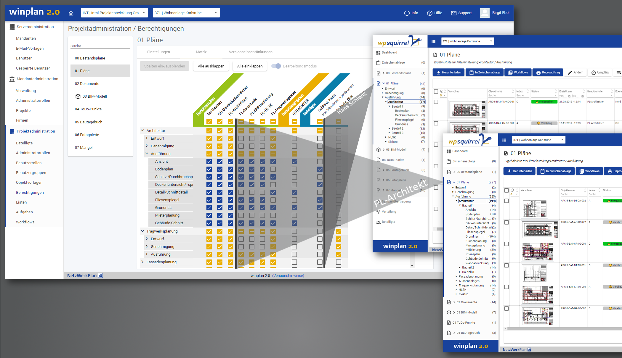The image size is (622, 358).
Task: Click the Ändern pencil icon in the upper wpsquirrel toolbar
Action: (x=570, y=73)
